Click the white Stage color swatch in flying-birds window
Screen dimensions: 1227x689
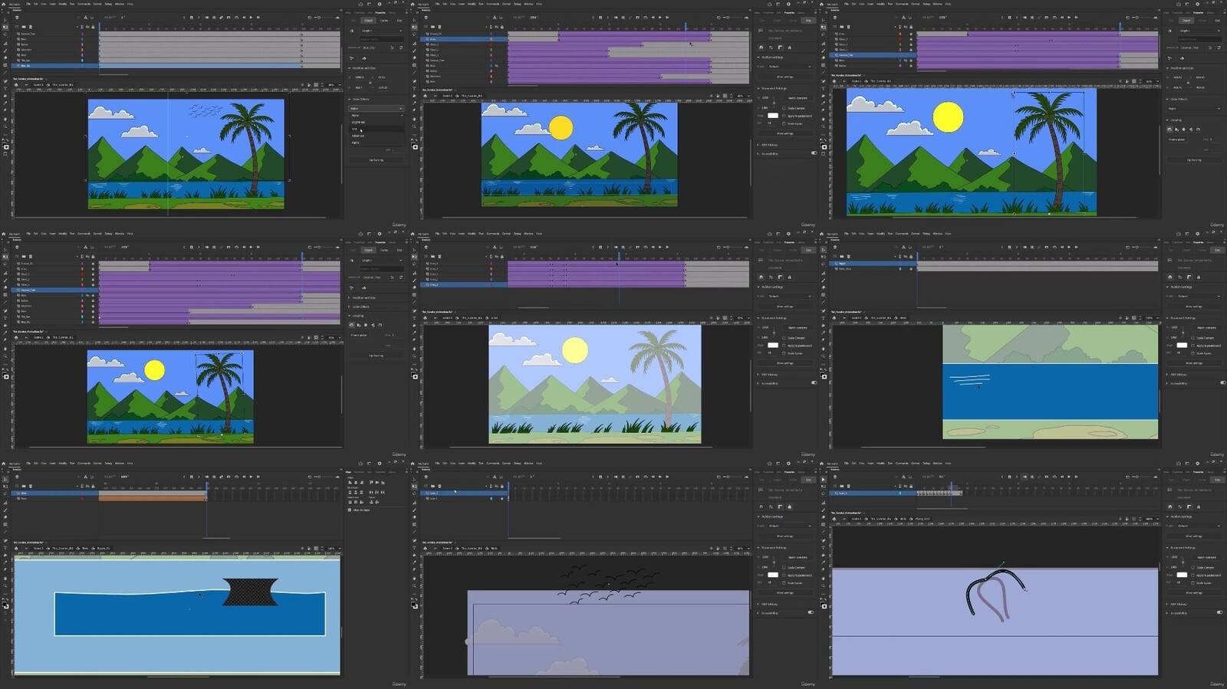773,575
